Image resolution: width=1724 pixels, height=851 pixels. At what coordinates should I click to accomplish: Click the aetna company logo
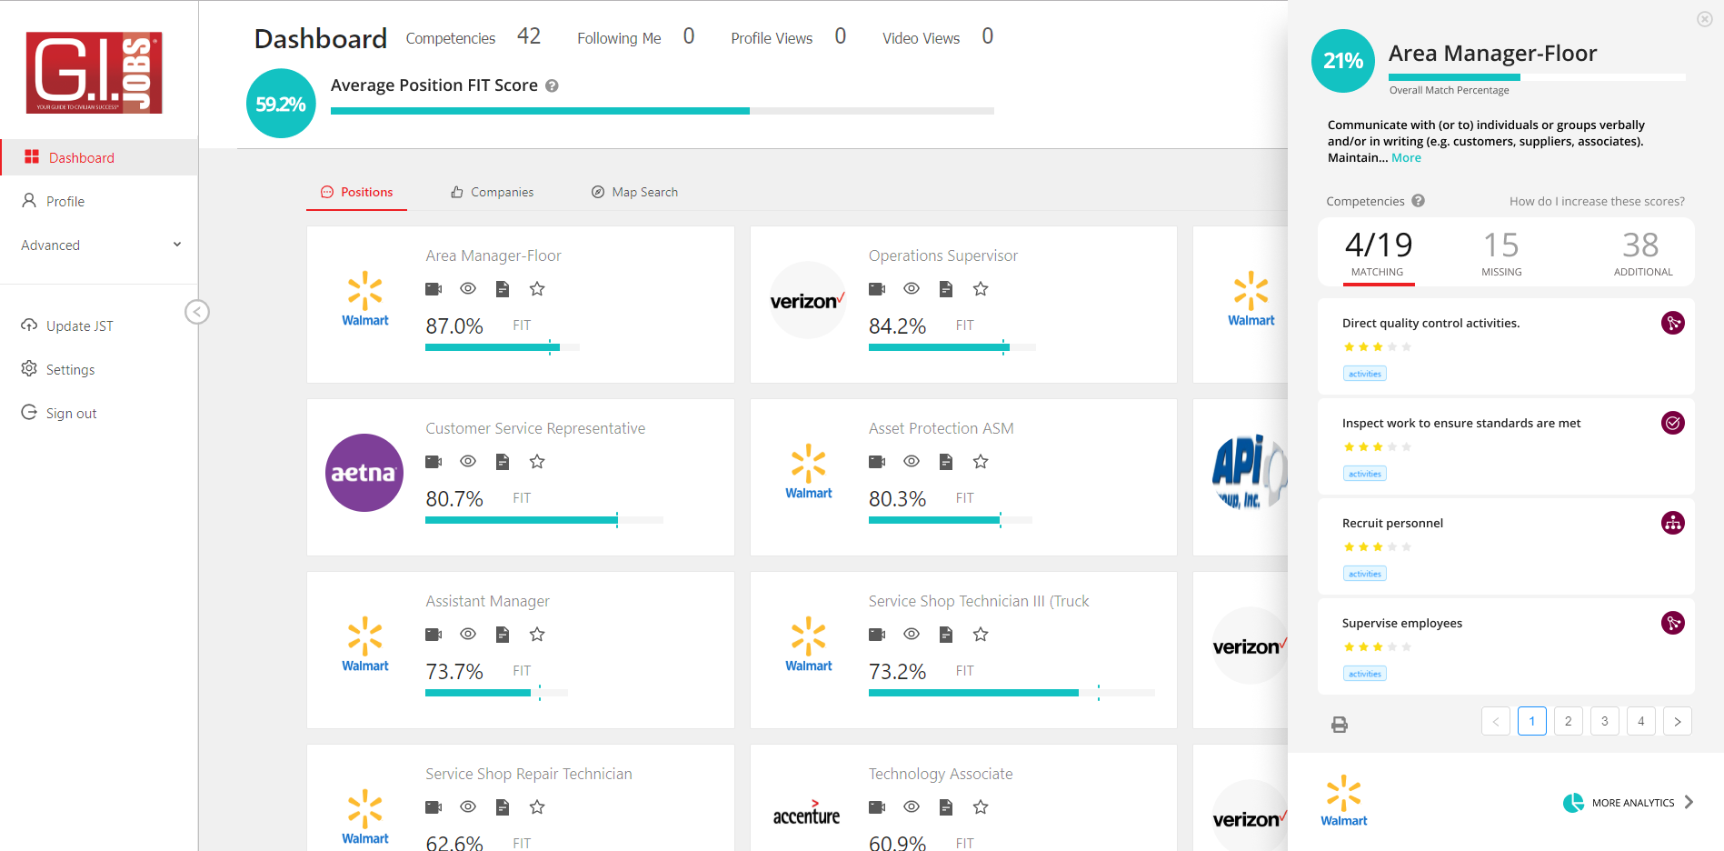point(364,473)
